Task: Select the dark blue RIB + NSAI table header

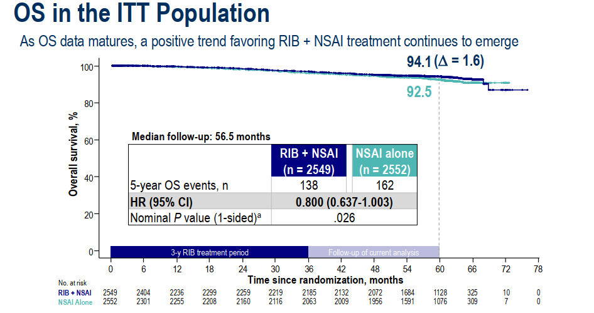Action: coord(308,160)
